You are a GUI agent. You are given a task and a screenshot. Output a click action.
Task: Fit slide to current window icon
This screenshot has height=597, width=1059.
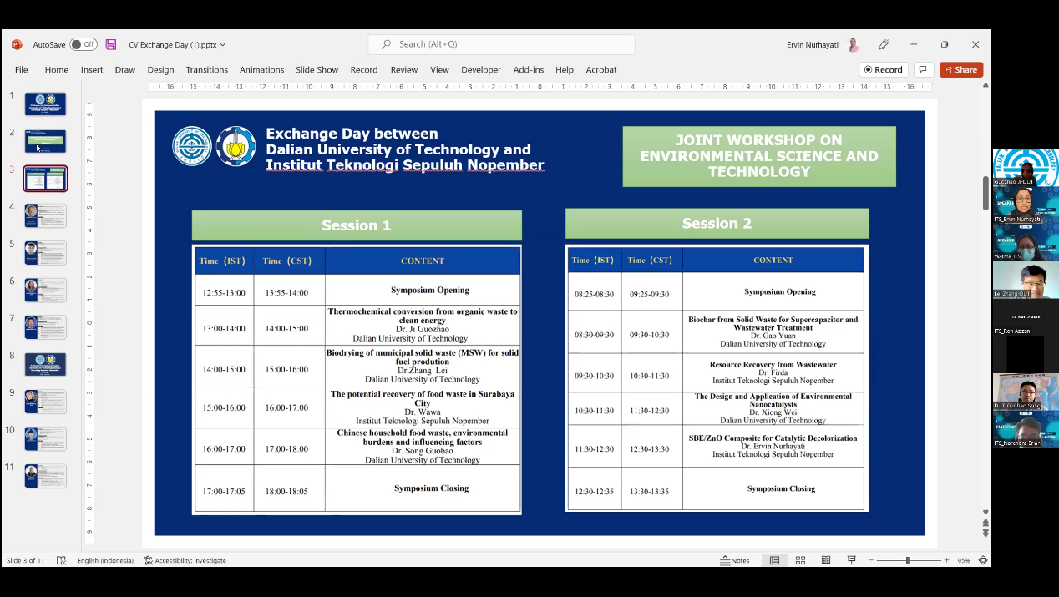tap(984, 560)
